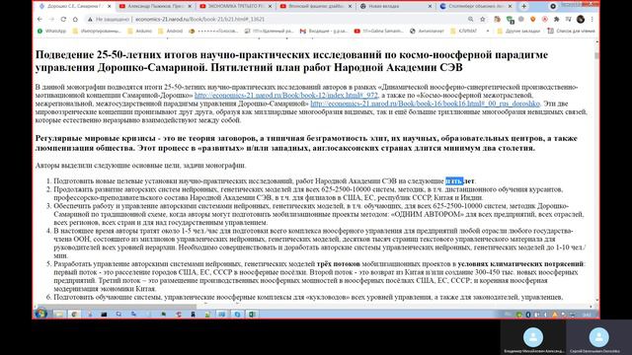This screenshot has width=632, height=355.
Task: Reload the current page
Action: 63,19
